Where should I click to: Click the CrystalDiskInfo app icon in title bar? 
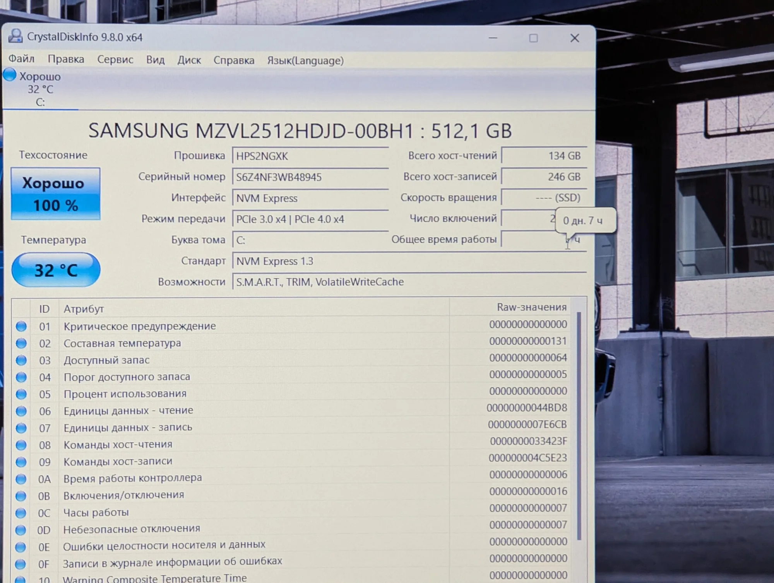(15, 36)
